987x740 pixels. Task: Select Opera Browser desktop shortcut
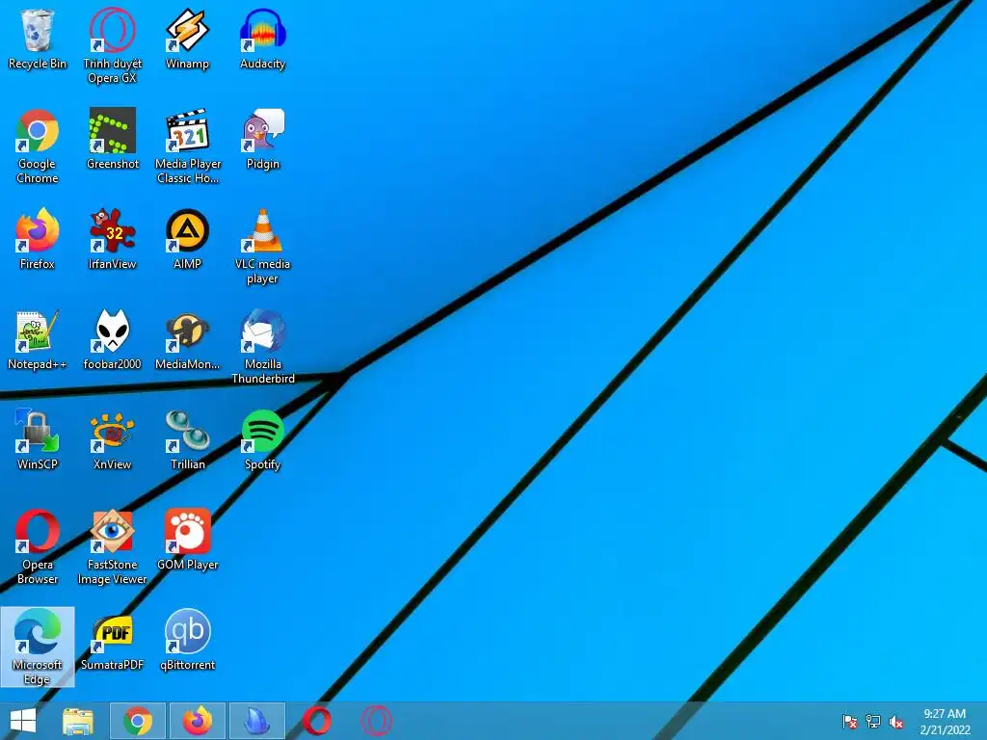[38, 546]
